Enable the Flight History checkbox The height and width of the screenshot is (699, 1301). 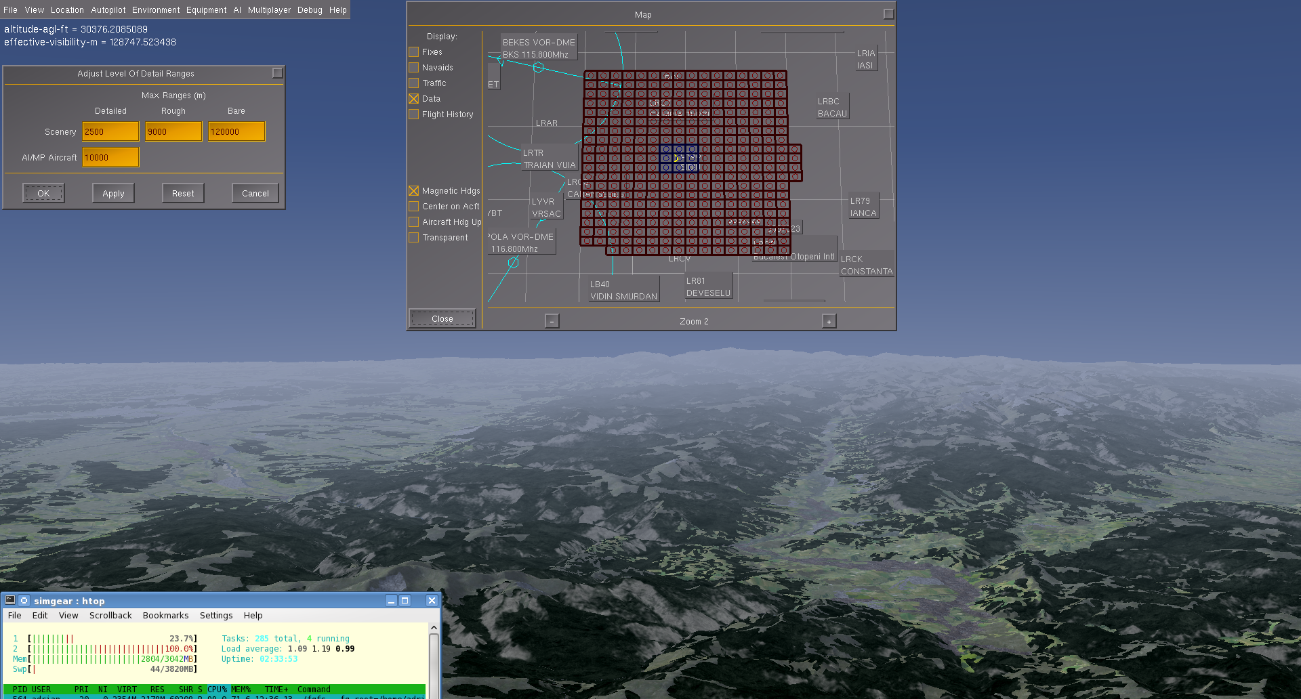coord(413,114)
